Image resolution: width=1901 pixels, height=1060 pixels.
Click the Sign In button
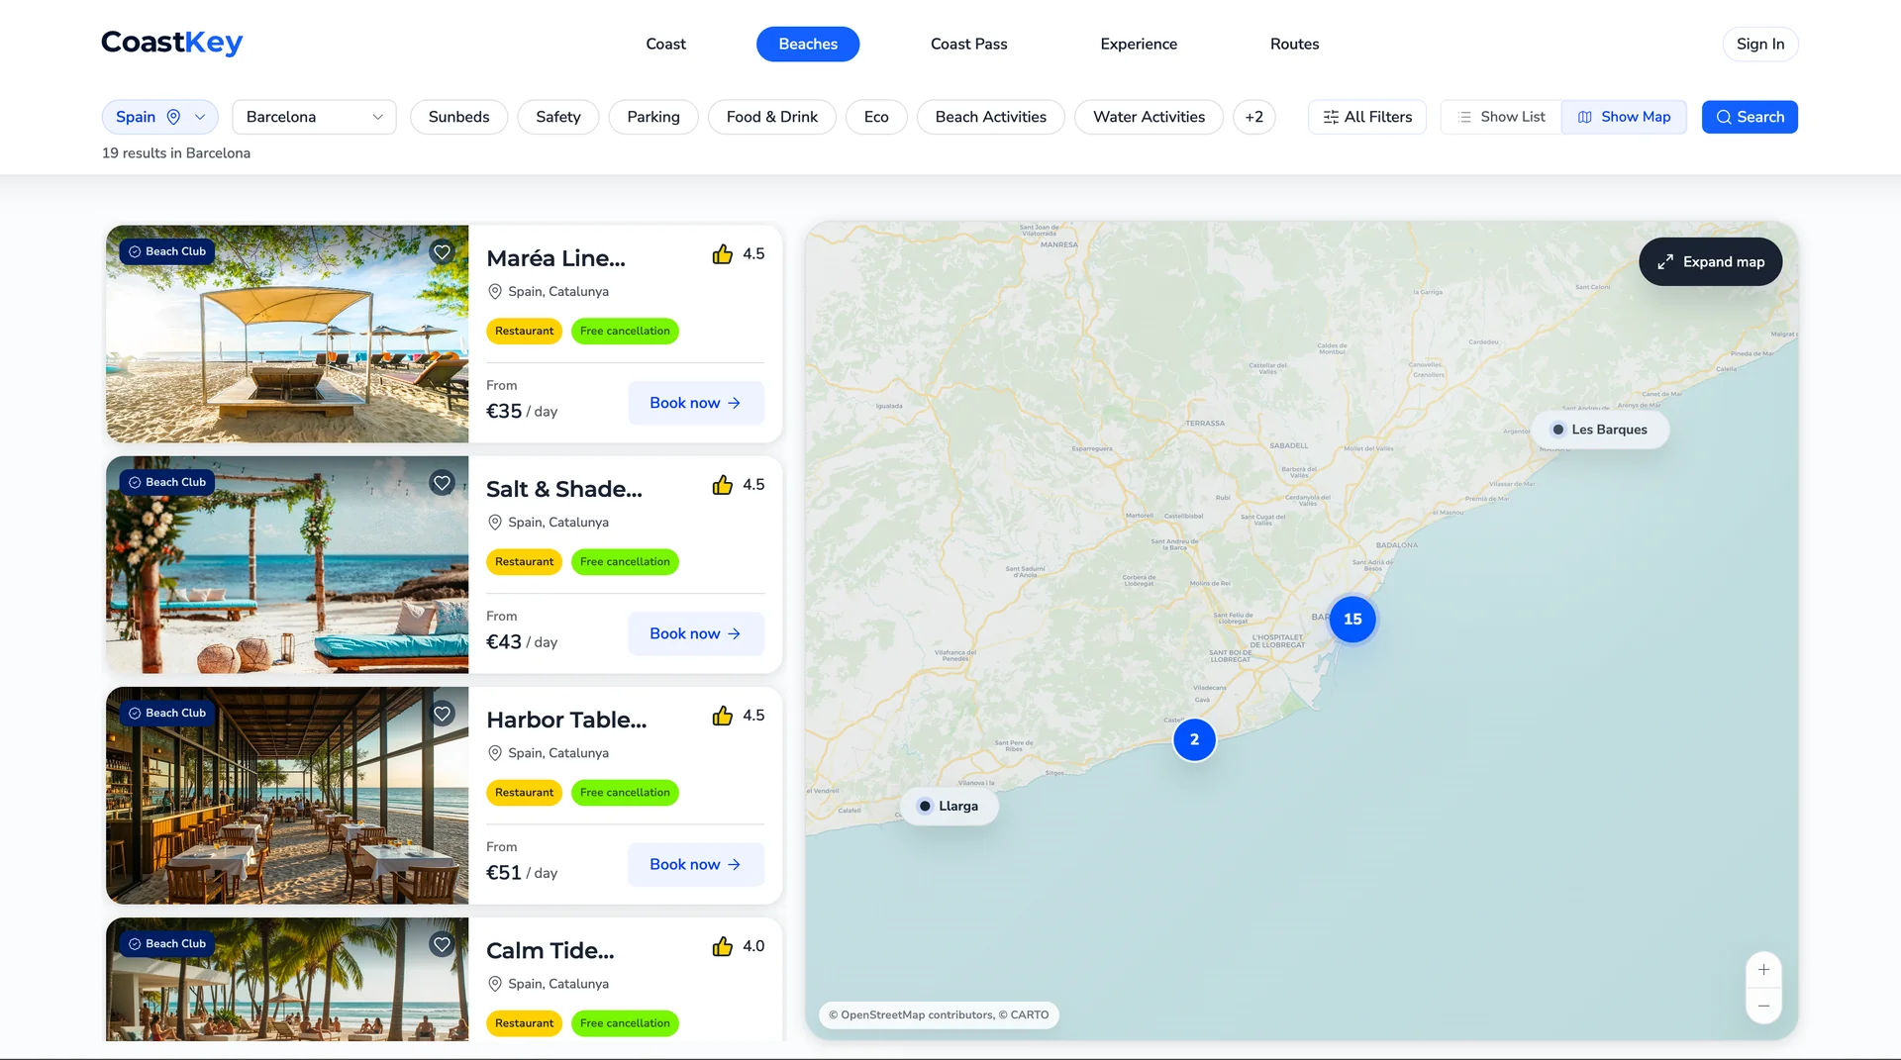(x=1760, y=44)
